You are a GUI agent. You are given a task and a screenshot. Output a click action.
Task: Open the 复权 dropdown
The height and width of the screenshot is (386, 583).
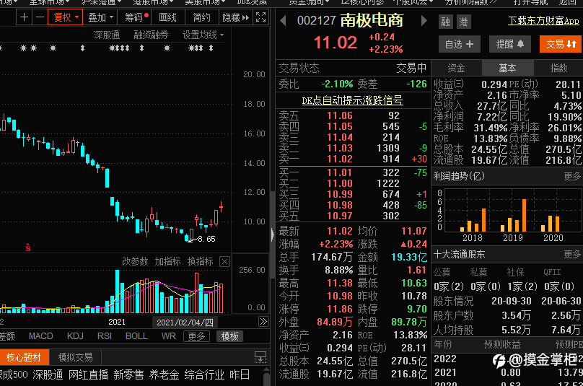pyautogui.click(x=66, y=17)
